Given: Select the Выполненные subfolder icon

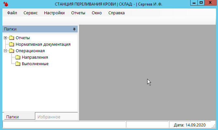Looking at the screenshot, I should click(x=18, y=64).
